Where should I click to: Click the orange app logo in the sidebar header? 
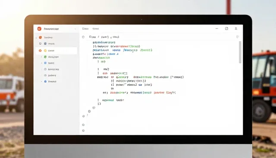pos(39,29)
